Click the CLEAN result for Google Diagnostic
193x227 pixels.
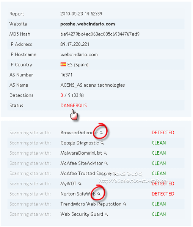[x=159, y=143]
